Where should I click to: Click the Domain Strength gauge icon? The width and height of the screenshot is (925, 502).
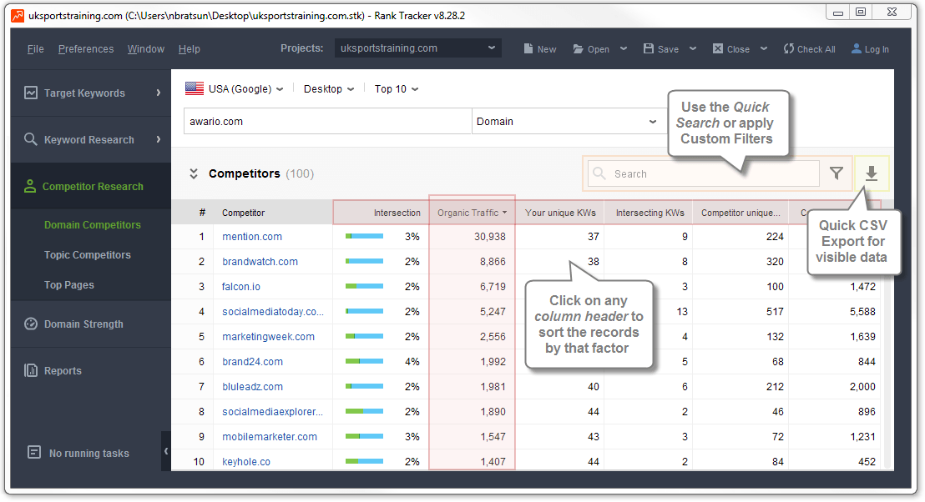coord(31,324)
